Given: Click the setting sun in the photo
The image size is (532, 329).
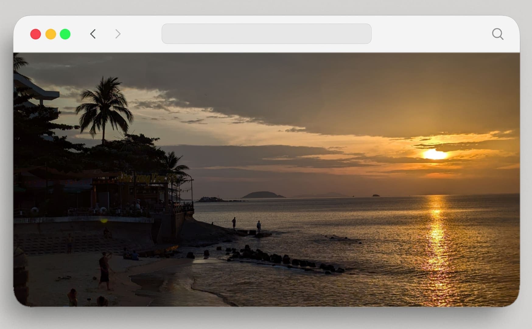Looking at the screenshot, I should pos(435,154).
